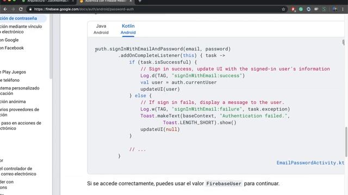
Task: Click the padlock site info icon
Action: point(30,9)
